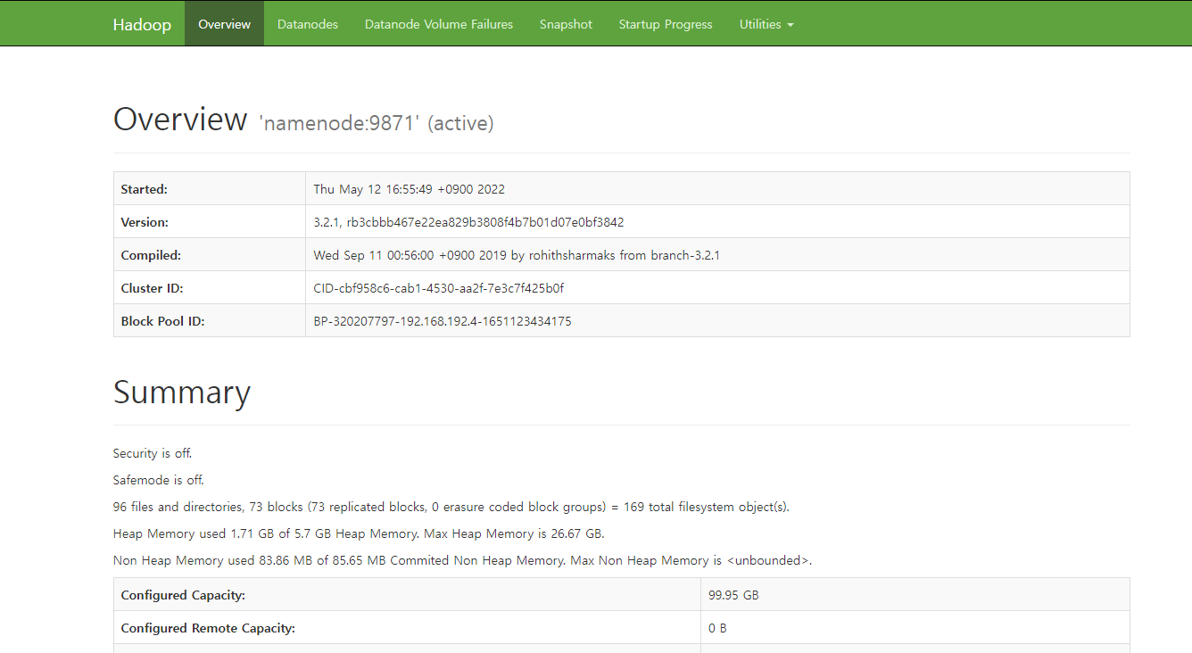Click the 'Safemode is off.' text
Image resolution: width=1192 pixels, height=653 pixels.
(x=159, y=480)
